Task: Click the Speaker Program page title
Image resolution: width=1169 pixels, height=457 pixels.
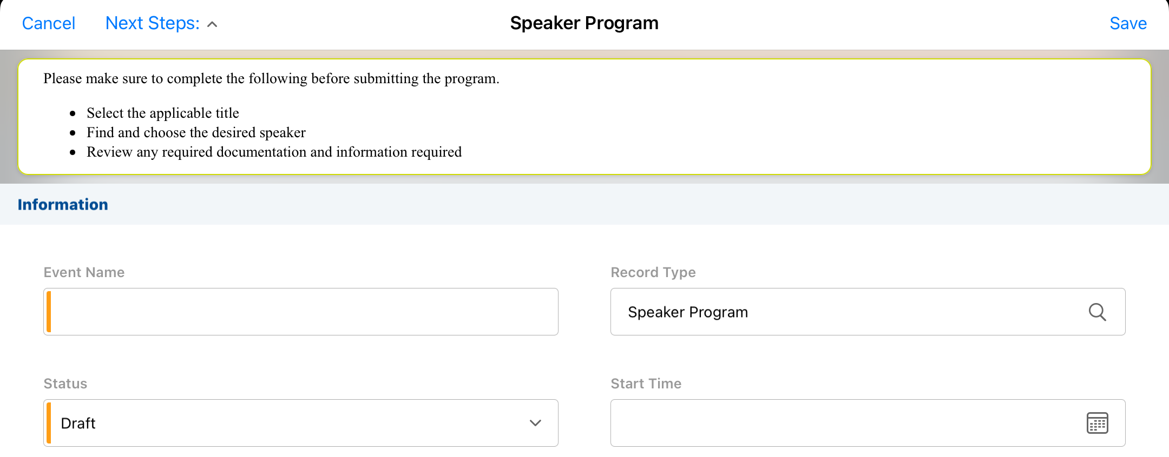Action: [x=584, y=23]
